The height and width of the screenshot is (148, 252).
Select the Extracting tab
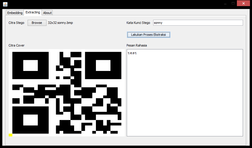click(33, 13)
